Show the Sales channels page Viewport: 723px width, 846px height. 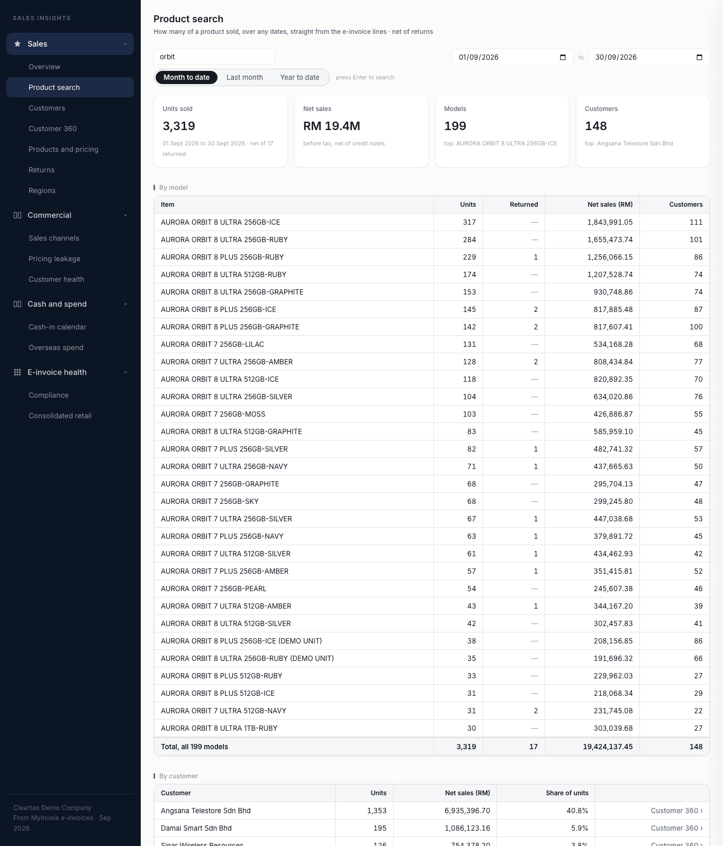(70, 238)
